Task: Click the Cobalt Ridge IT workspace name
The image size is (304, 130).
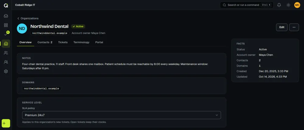Action: [25, 5]
